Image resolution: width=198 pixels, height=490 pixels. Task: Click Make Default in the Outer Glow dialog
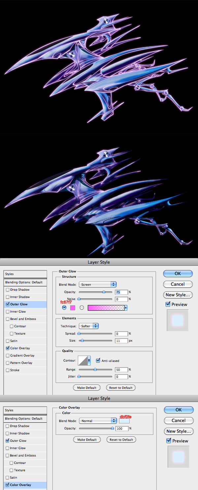coord(87,388)
